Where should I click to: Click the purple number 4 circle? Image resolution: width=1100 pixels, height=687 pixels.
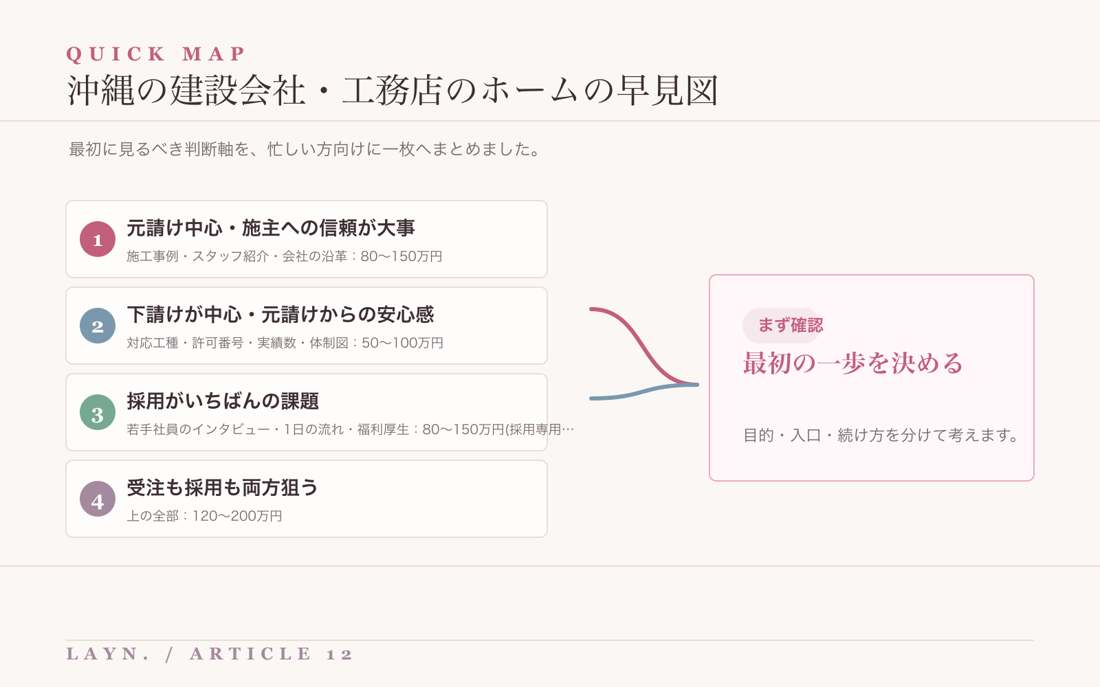coord(98,499)
